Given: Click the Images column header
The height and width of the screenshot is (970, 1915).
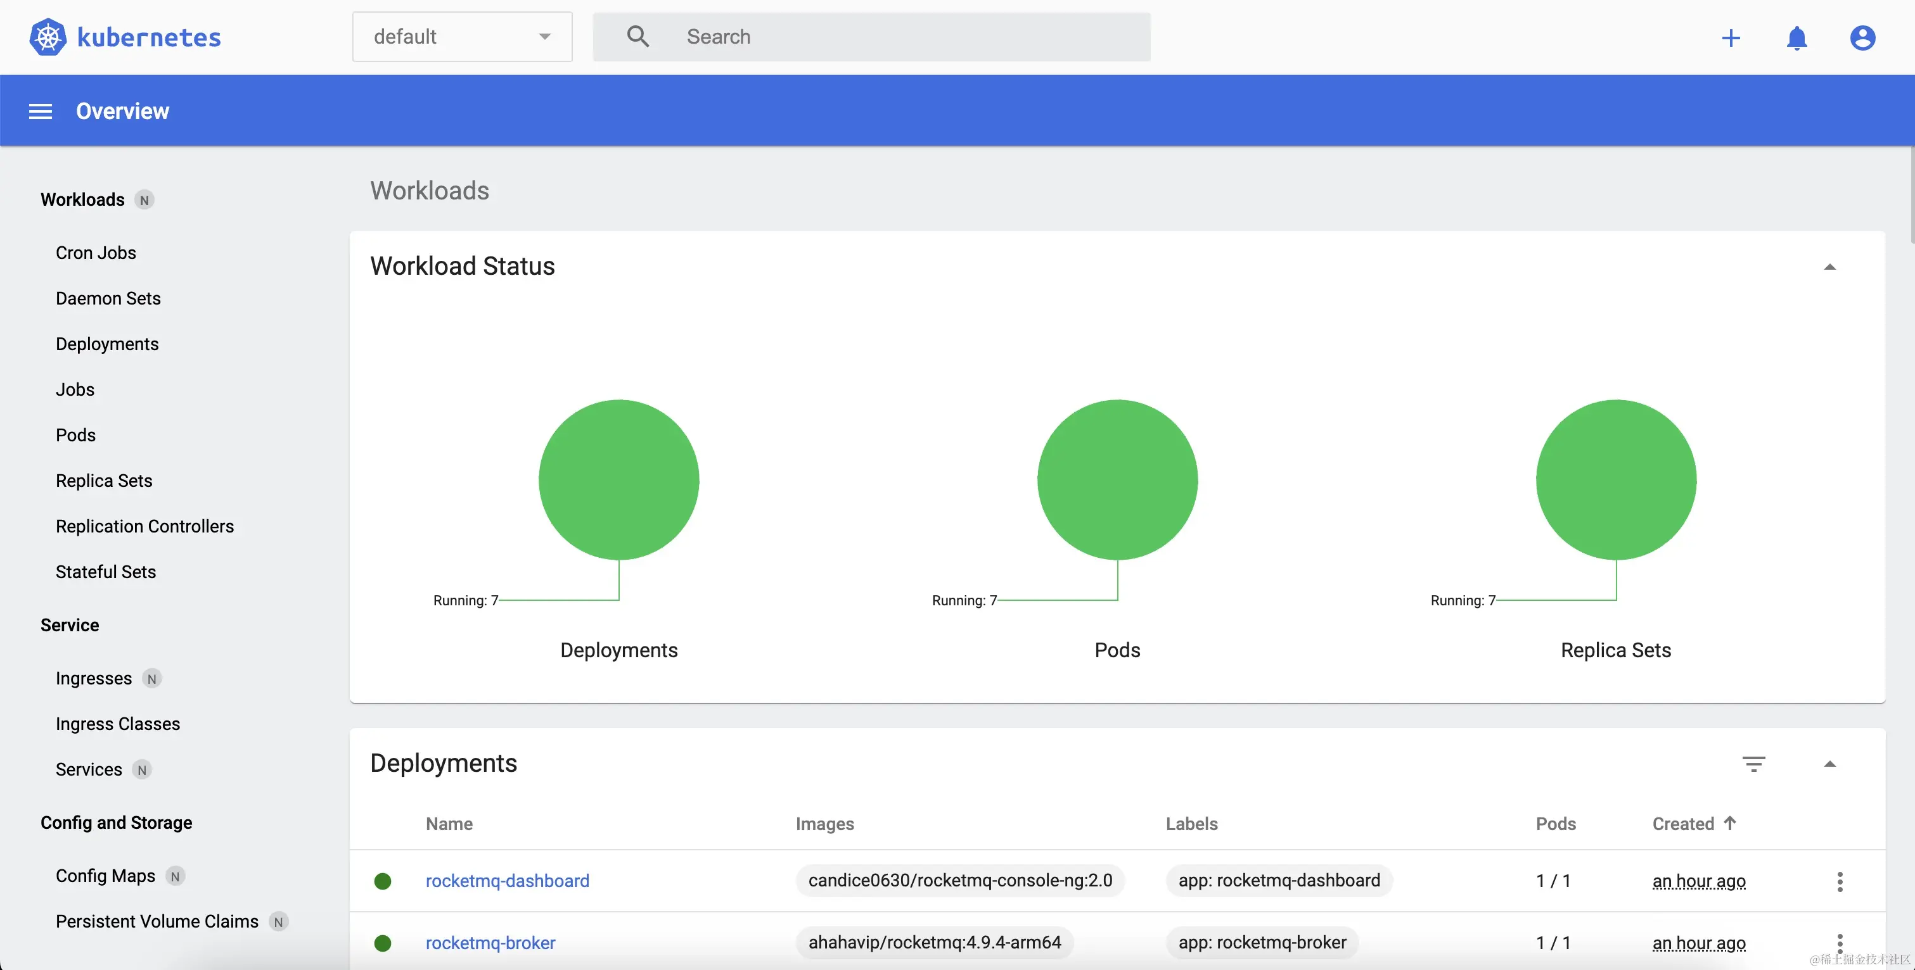Looking at the screenshot, I should pyautogui.click(x=824, y=824).
